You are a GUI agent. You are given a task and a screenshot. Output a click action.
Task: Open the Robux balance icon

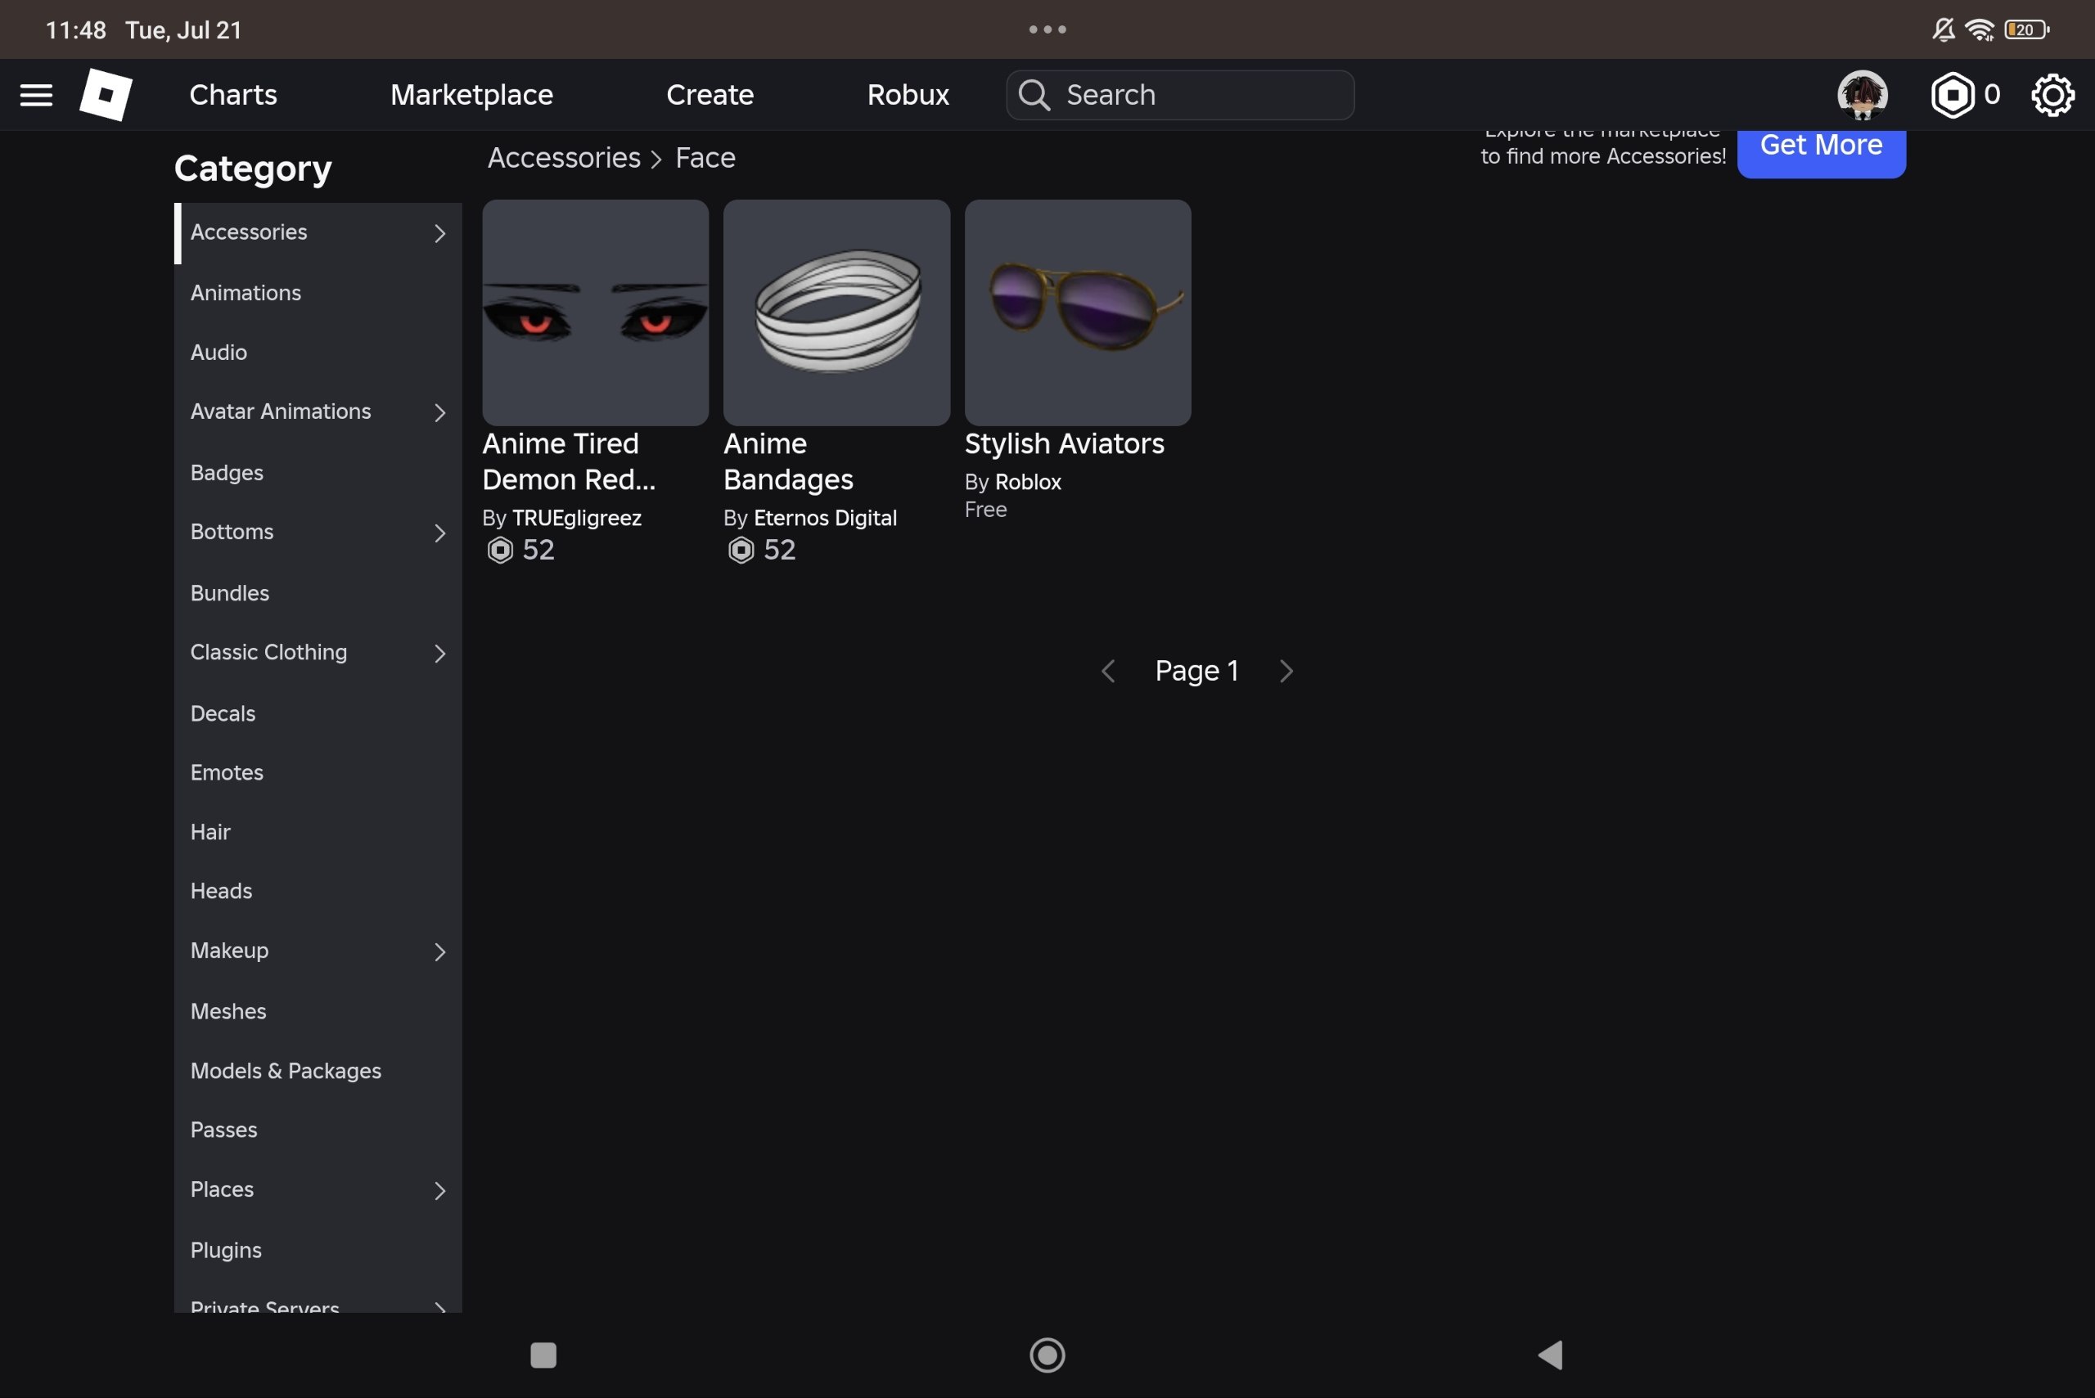(x=1953, y=95)
